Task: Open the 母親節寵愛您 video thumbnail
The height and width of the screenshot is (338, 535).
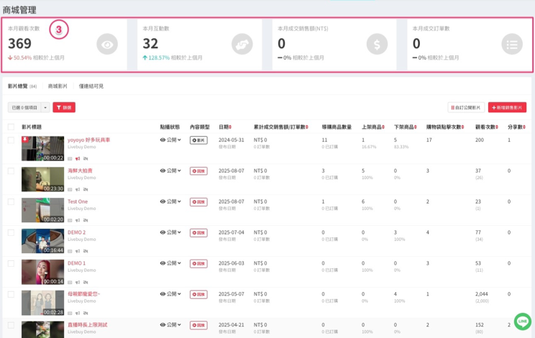Action: [42, 303]
